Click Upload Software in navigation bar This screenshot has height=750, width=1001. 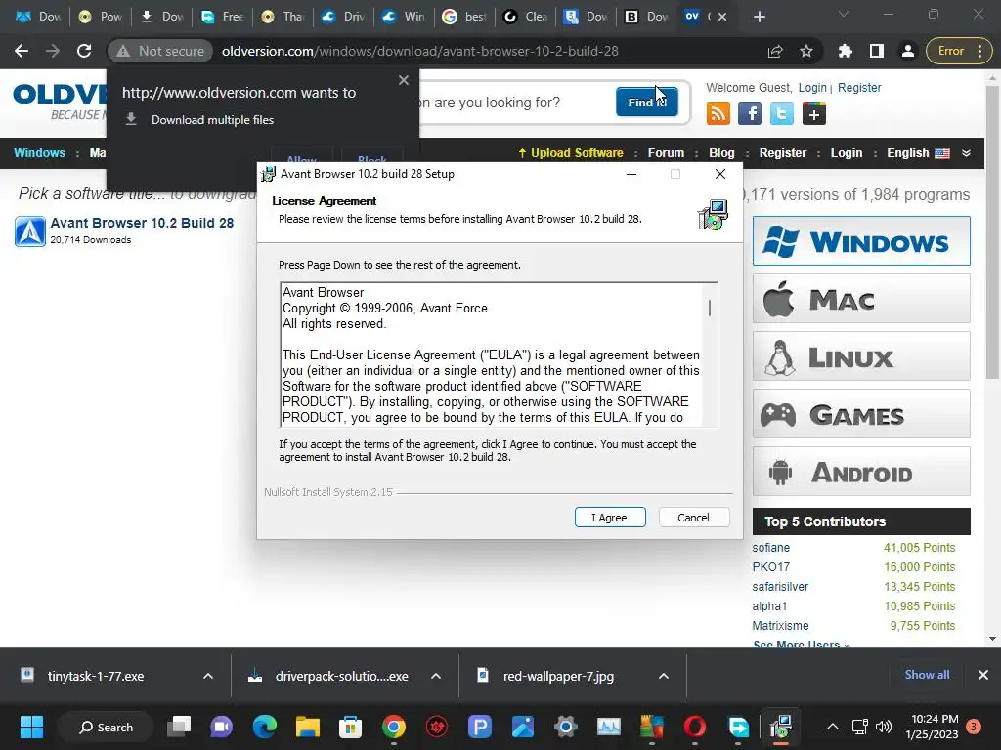pyautogui.click(x=570, y=153)
